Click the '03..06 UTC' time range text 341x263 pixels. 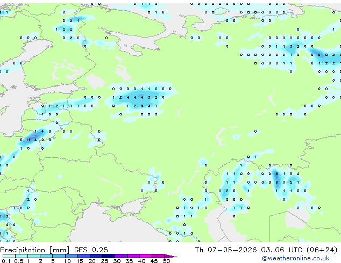point(282,250)
